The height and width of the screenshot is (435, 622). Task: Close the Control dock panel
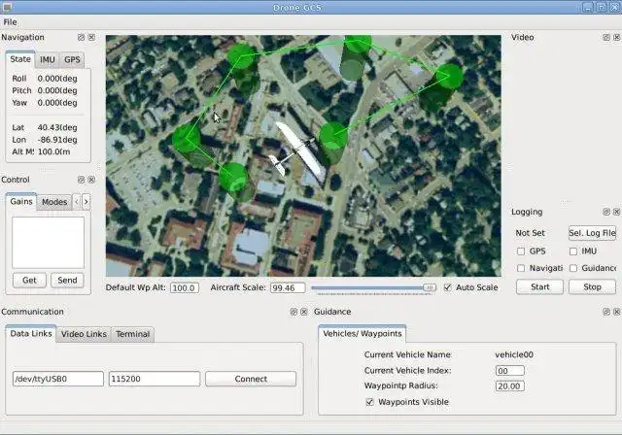click(91, 180)
